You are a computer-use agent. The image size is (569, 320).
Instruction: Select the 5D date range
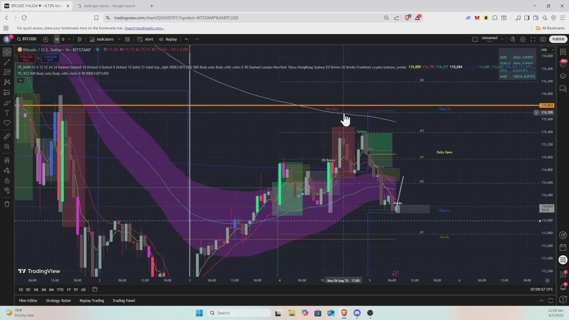28,289
